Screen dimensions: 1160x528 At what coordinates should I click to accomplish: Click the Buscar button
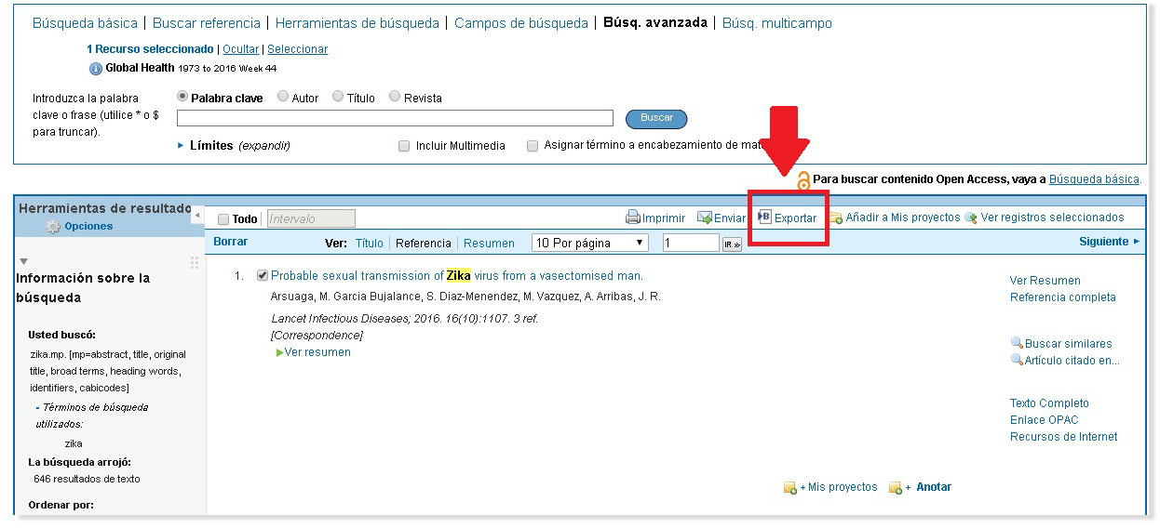tap(656, 118)
